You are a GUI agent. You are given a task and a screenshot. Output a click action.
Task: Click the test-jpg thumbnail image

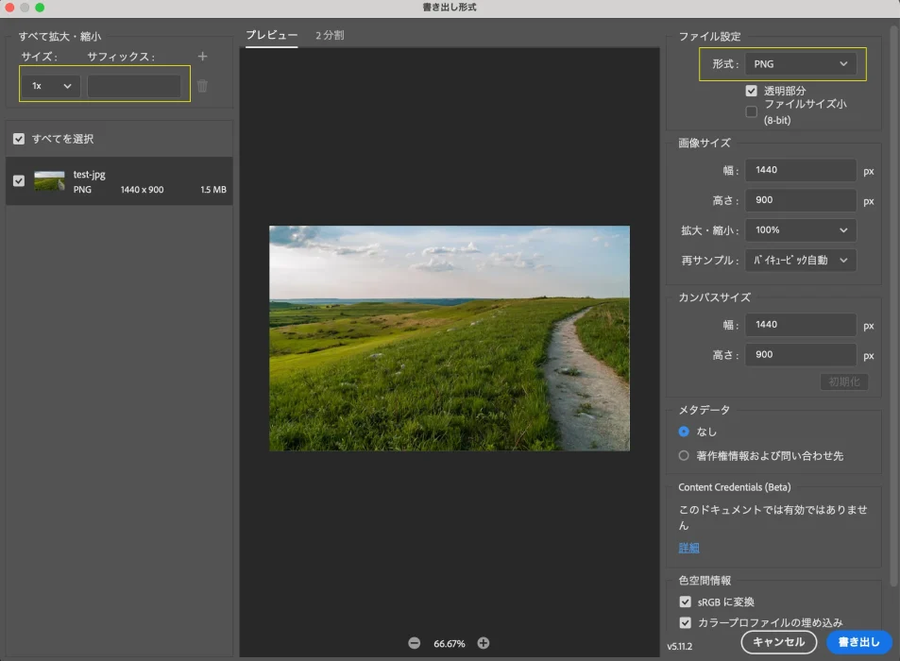49,181
